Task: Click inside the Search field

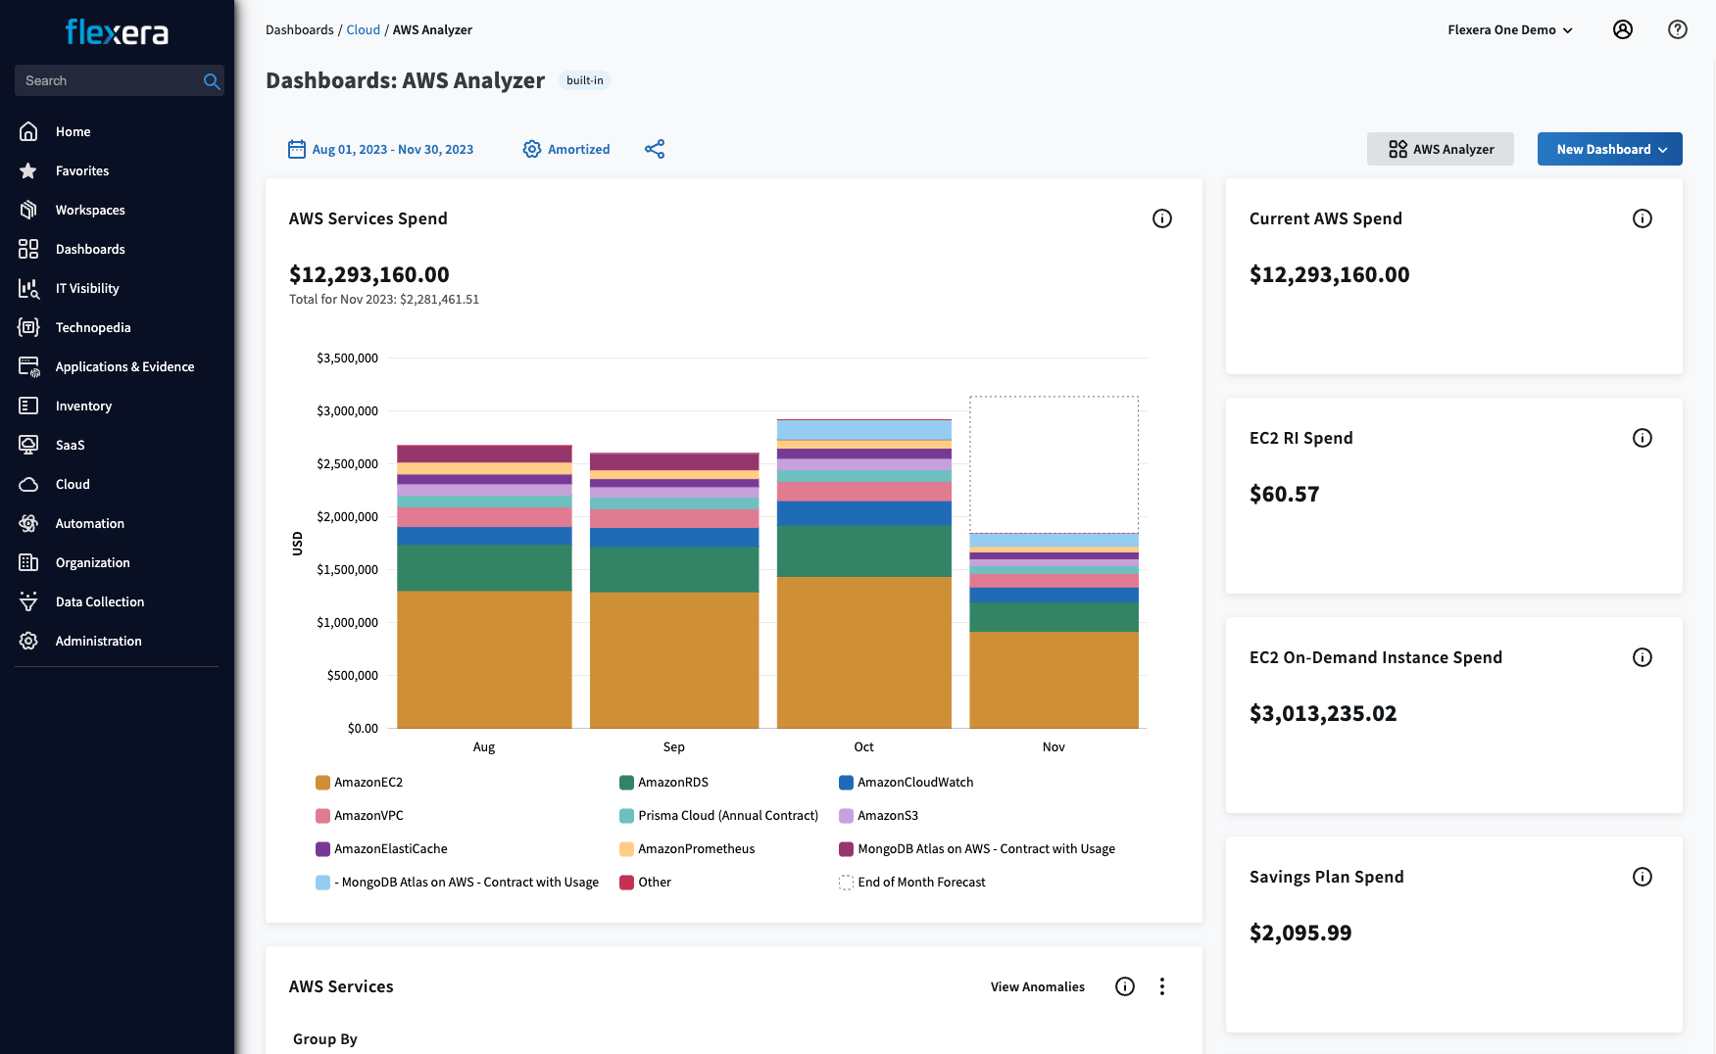Action: pos(108,80)
